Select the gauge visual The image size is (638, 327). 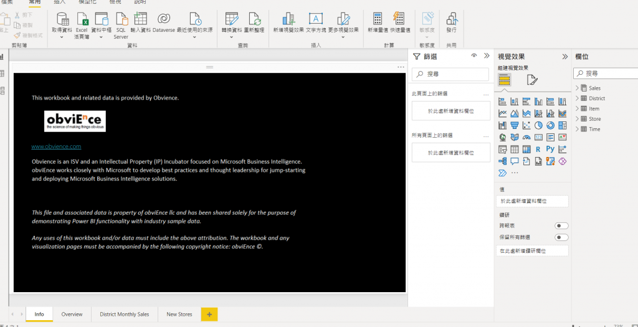[x=526, y=138]
